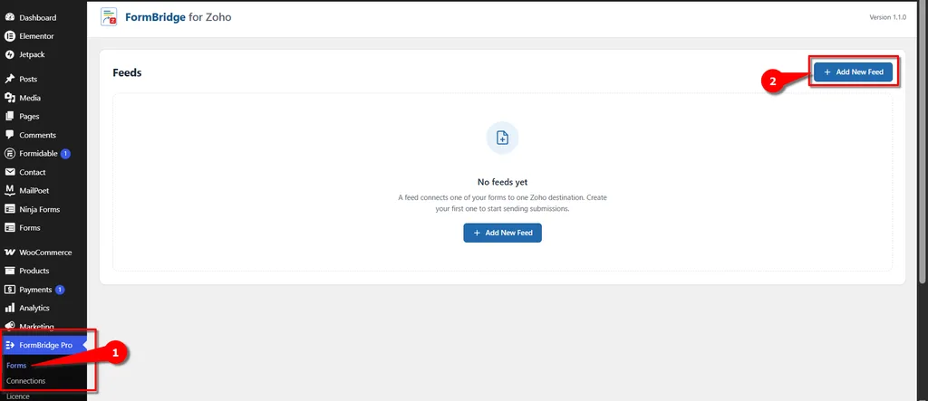Open the Analytics menu
This screenshot has height=401, width=928.
pyautogui.click(x=34, y=308)
